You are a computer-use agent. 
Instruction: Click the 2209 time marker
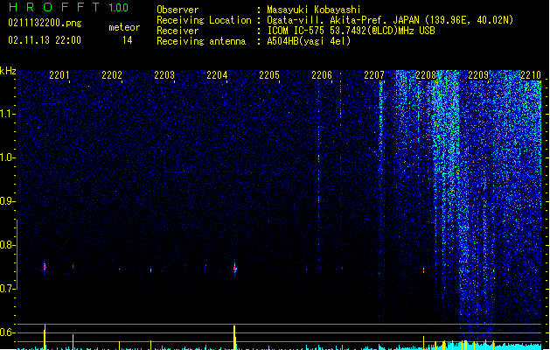point(478,74)
